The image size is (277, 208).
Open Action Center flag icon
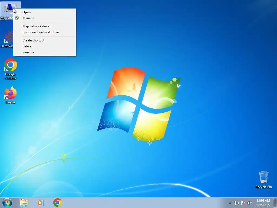pos(243,203)
